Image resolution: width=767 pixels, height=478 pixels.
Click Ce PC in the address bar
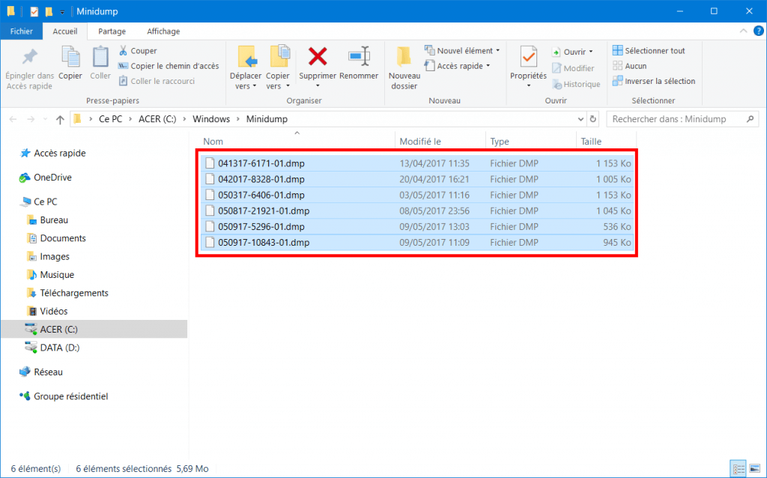(111, 119)
